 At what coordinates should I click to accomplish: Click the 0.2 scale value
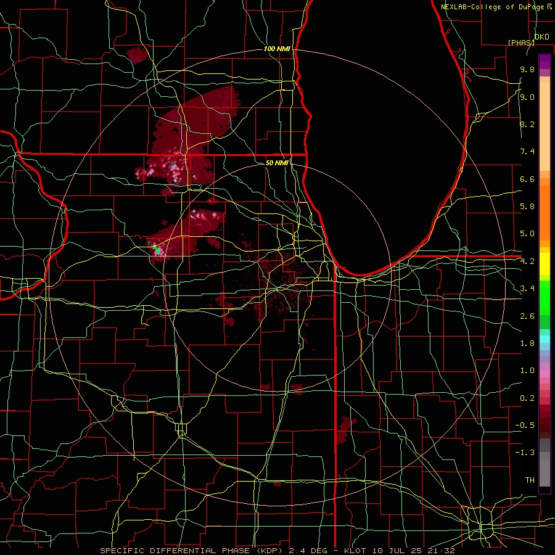[527, 398]
